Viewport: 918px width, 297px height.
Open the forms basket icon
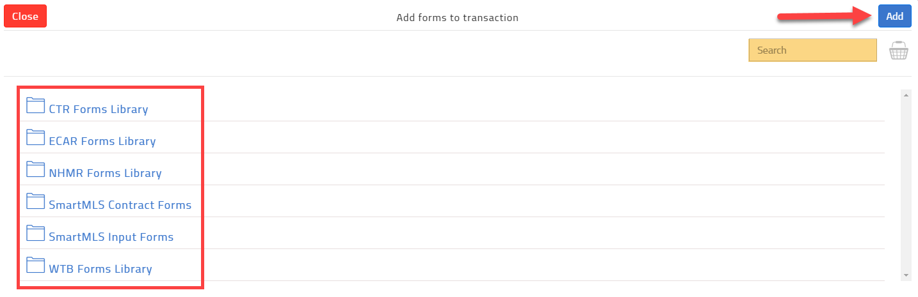[x=899, y=50]
